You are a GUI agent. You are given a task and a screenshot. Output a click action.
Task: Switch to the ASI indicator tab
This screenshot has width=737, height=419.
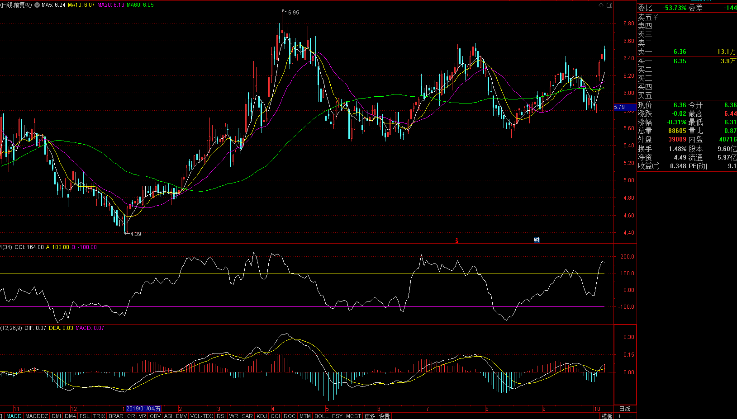point(168,416)
